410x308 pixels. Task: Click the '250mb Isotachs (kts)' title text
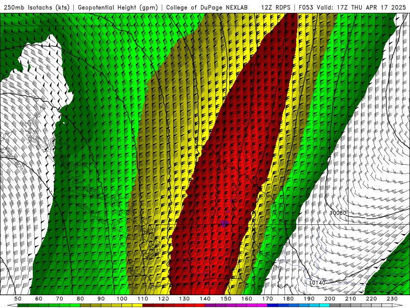pyautogui.click(x=36, y=8)
